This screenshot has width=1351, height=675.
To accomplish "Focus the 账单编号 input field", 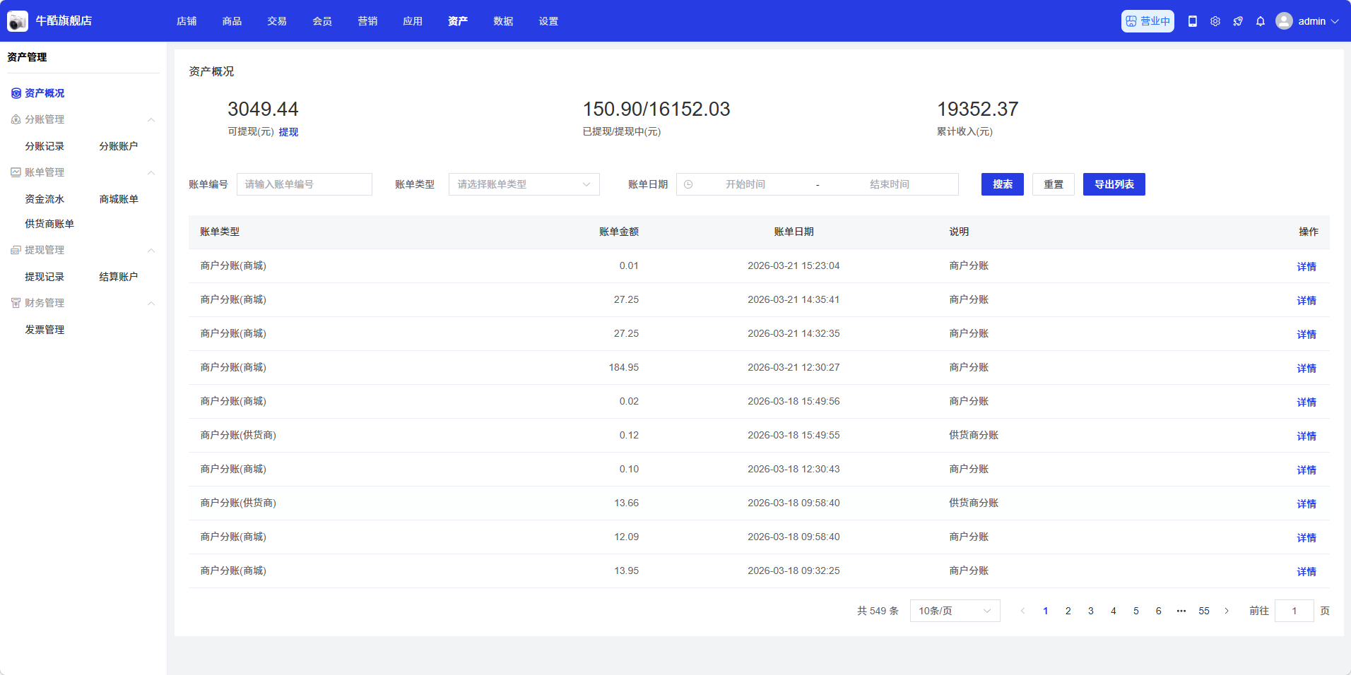I will point(304,184).
